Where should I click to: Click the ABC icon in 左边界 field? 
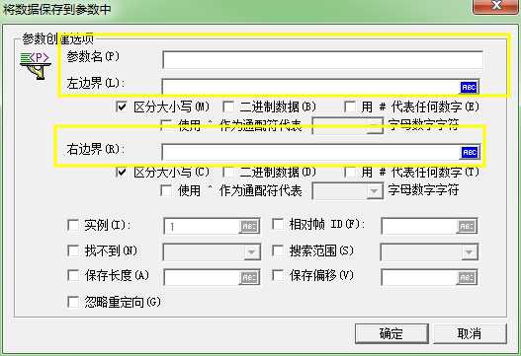(x=469, y=87)
